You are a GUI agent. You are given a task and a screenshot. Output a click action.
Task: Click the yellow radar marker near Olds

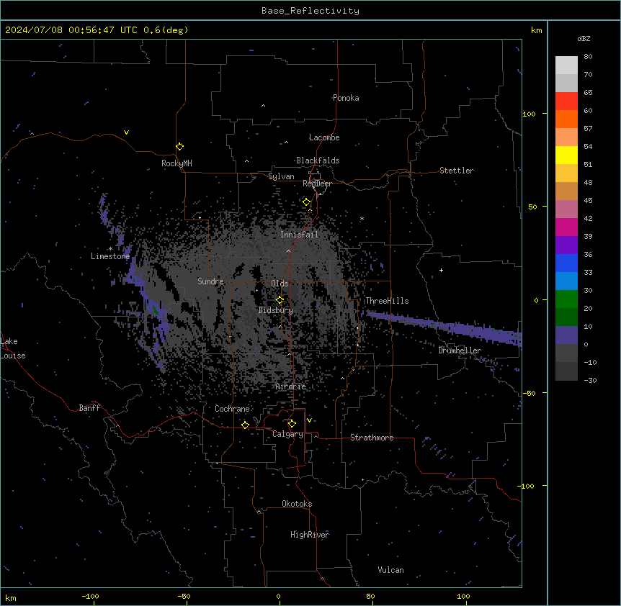coord(280,300)
